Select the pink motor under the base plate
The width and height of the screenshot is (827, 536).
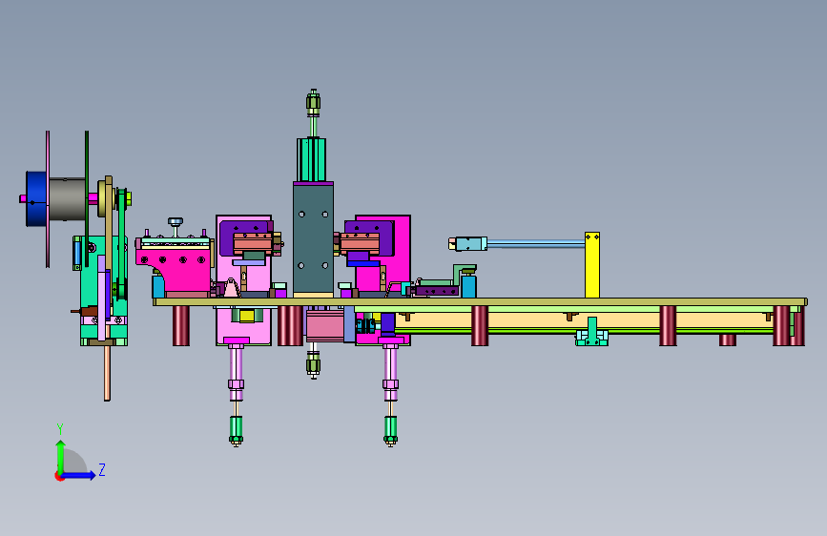click(x=325, y=325)
